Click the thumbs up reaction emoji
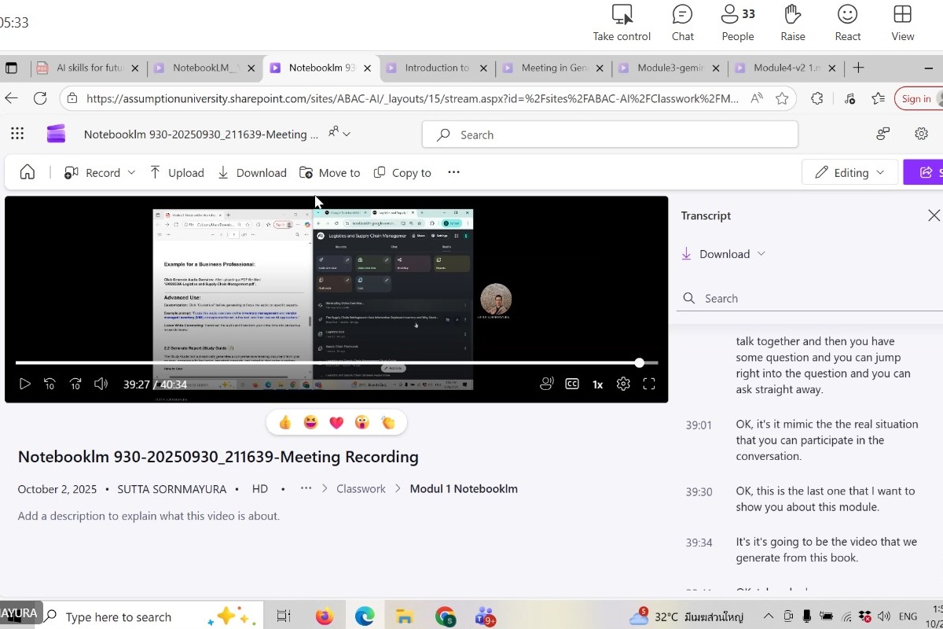The height and width of the screenshot is (629, 943). (285, 423)
